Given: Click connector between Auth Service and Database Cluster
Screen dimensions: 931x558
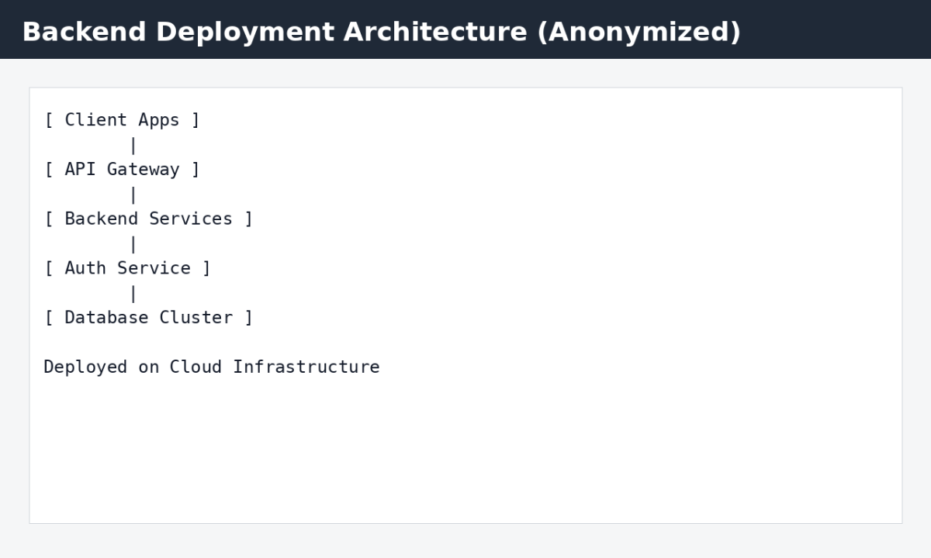Looking at the screenshot, I should pyautogui.click(x=133, y=294).
